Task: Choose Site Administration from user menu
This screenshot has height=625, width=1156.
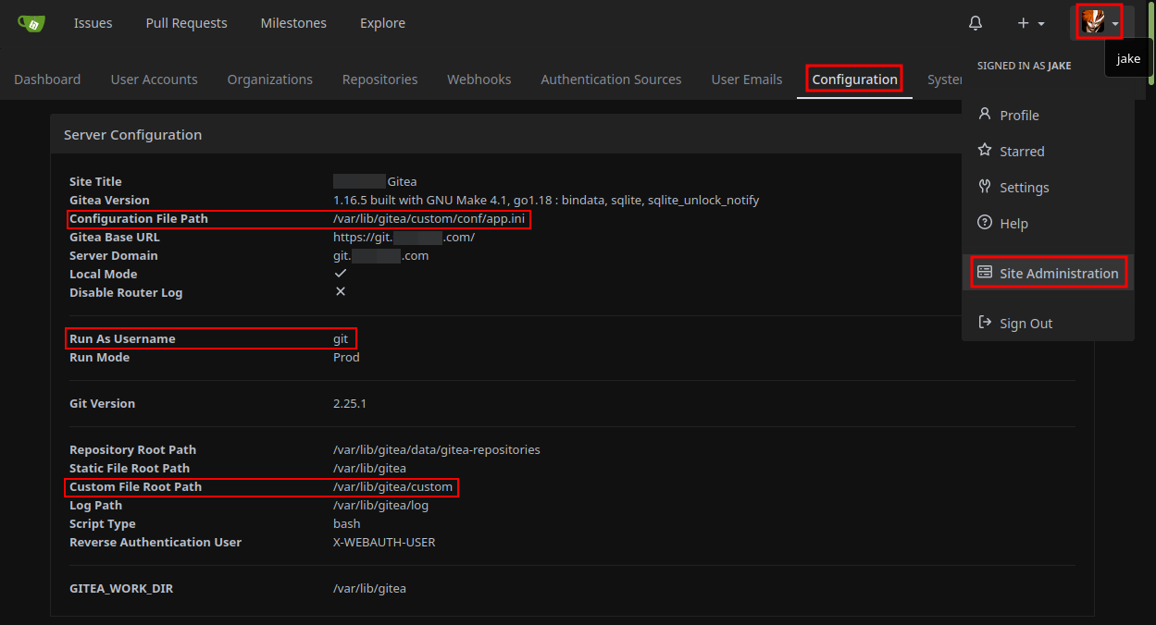Action: click(1048, 273)
